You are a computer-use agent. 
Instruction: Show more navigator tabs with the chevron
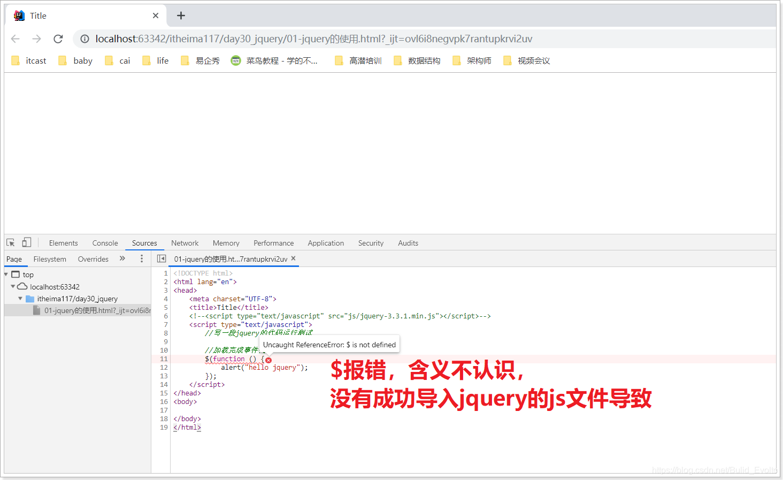click(x=122, y=258)
